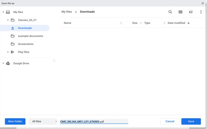The width and height of the screenshot is (207, 129).
Task: Click the My files laptop icon
Action: (8, 12)
